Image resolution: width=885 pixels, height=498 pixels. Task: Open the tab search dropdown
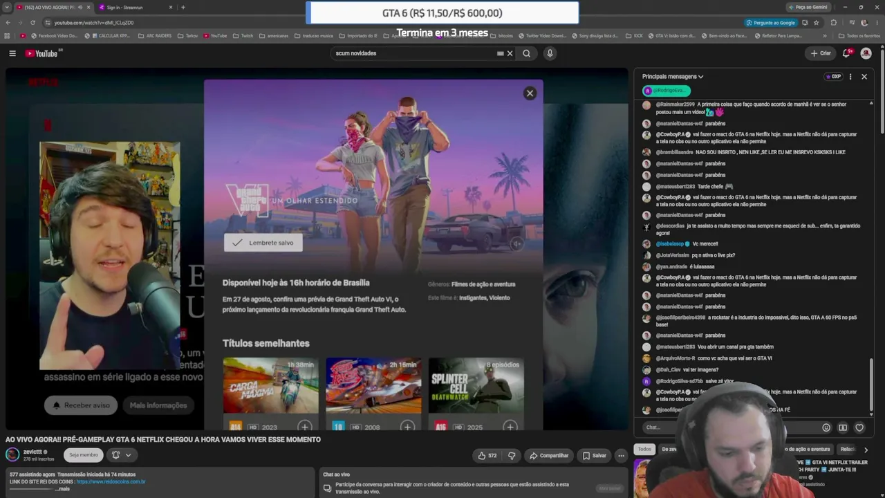6,7
